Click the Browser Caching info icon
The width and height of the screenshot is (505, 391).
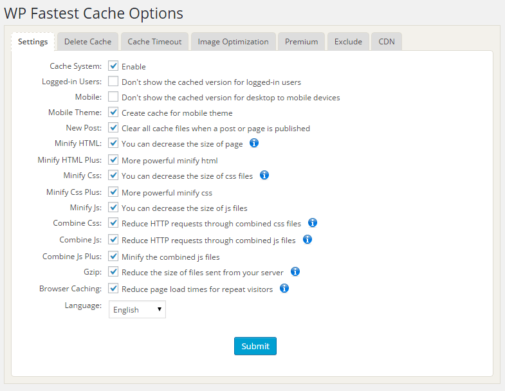tap(284, 288)
